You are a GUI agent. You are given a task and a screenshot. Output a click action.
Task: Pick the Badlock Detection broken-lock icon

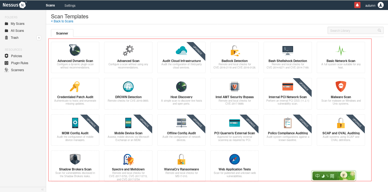coord(235,50)
